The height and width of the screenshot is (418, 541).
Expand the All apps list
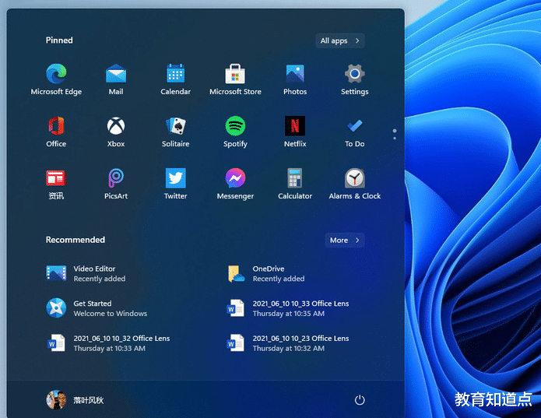pos(340,40)
